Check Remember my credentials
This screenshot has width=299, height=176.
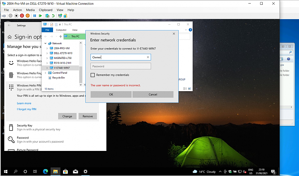click(x=92, y=75)
